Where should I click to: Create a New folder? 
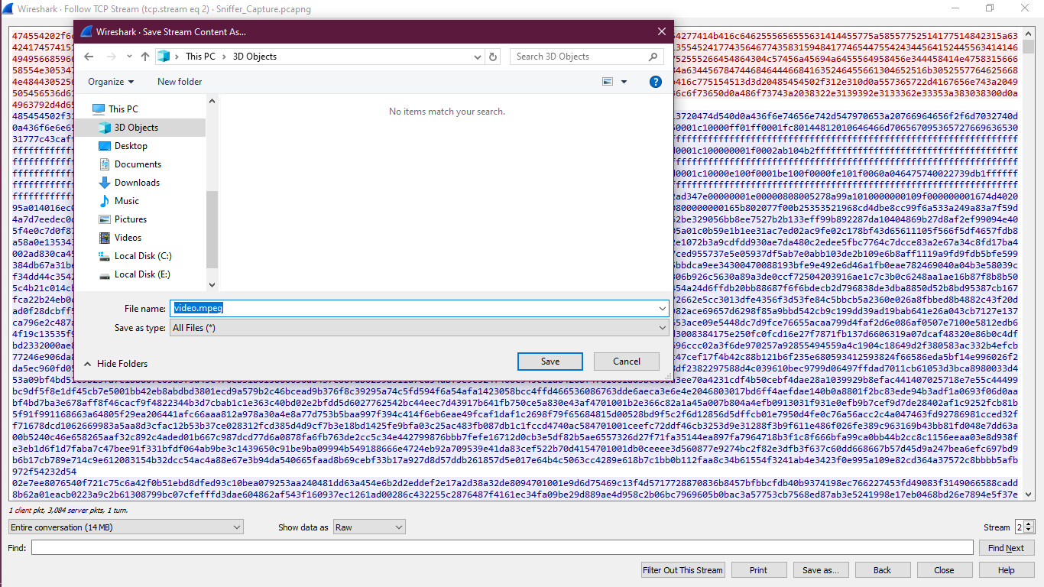click(x=180, y=82)
